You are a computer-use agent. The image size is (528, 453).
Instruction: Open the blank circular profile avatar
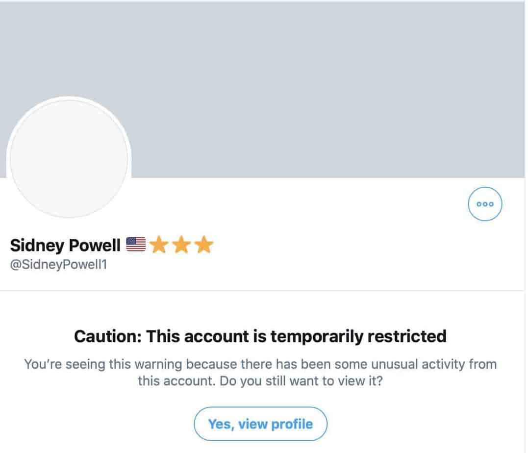point(69,158)
